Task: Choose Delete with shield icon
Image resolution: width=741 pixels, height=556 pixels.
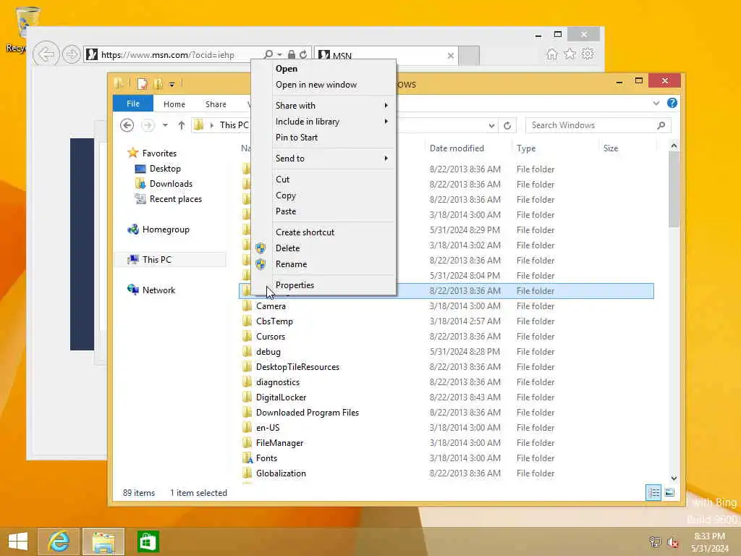Action: click(x=323, y=248)
